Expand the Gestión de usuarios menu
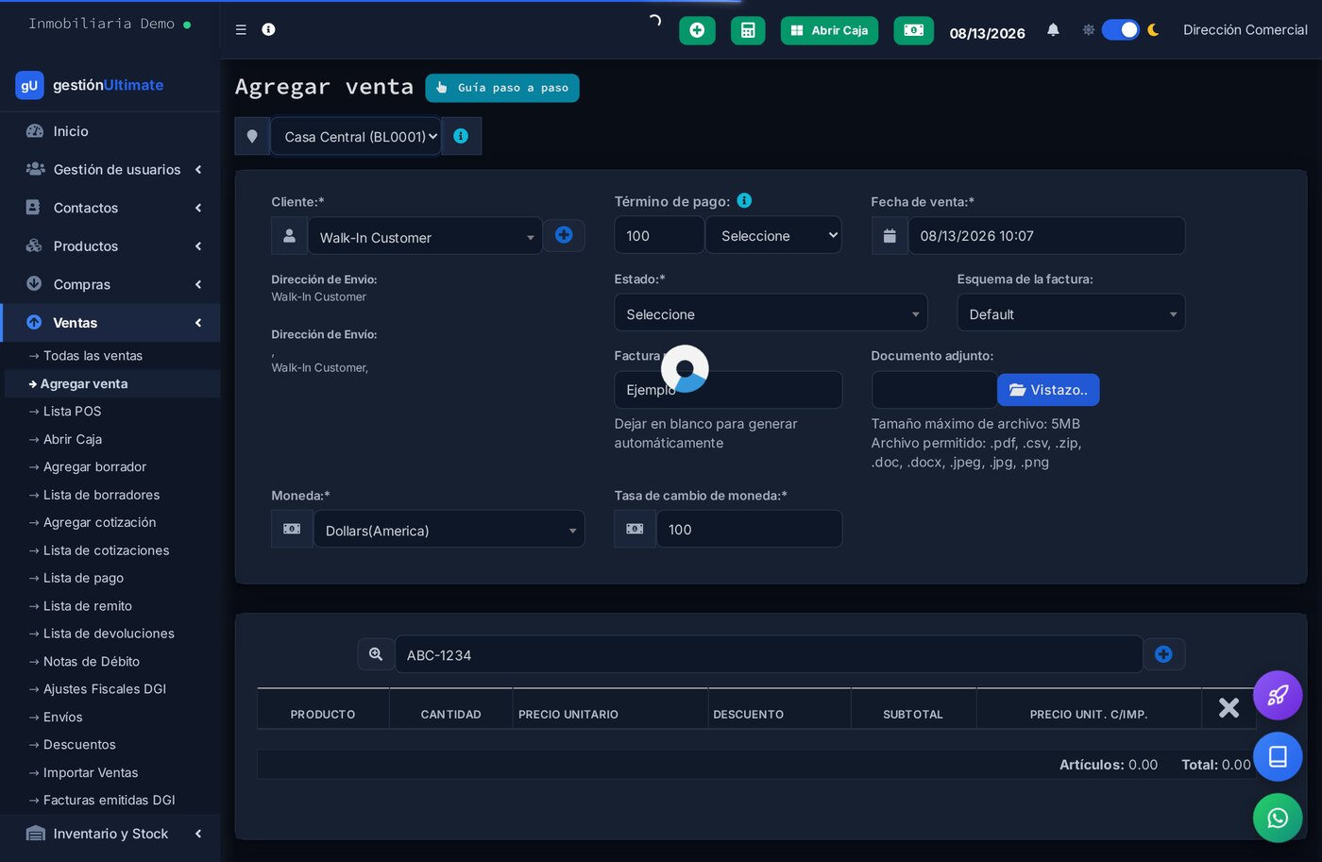Viewport: 1322px width, 862px height. pos(110,170)
